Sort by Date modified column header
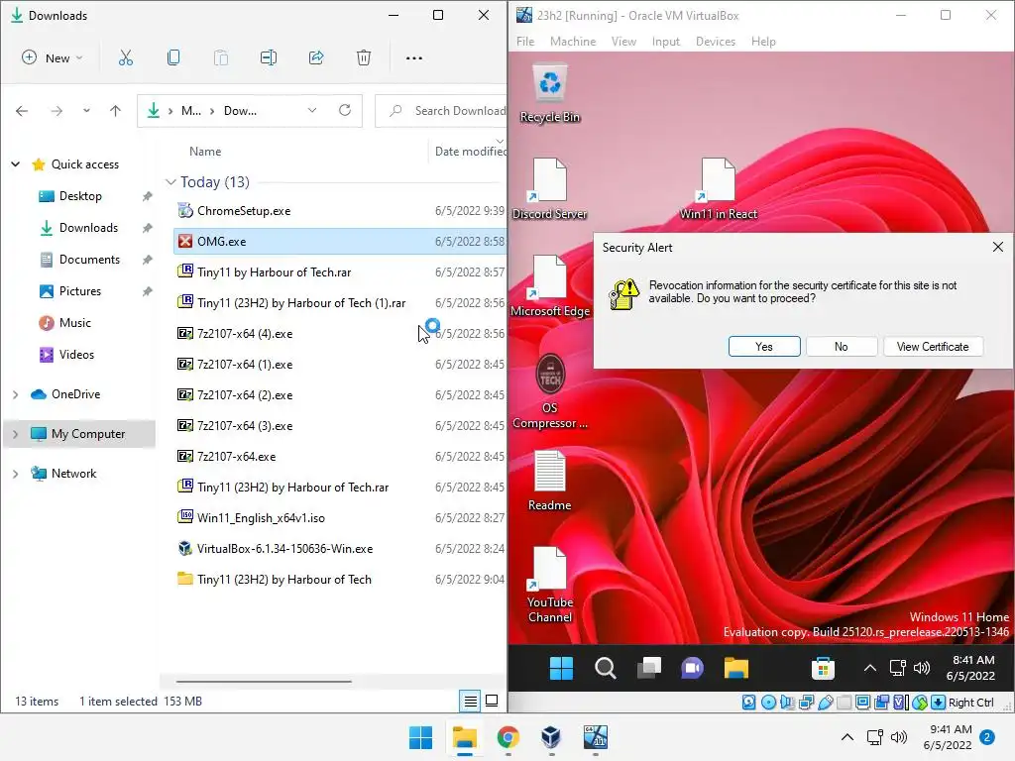 471,151
